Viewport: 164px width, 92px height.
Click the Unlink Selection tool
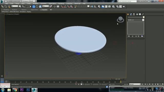click(x=6, y=7)
